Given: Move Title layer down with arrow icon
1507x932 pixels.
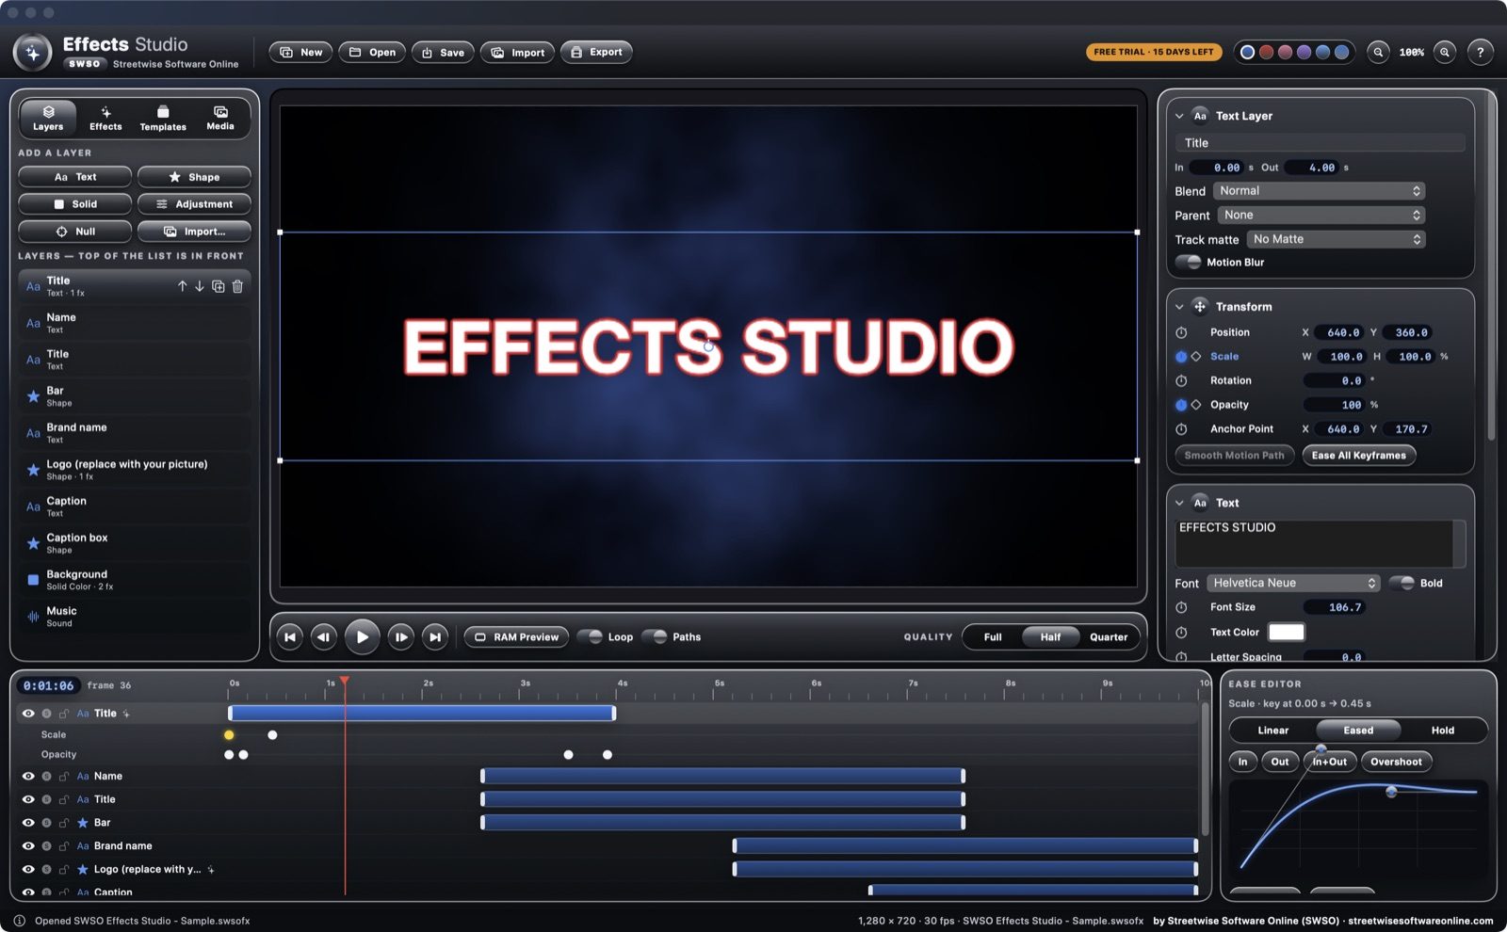Looking at the screenshot, I should (200, 286).
